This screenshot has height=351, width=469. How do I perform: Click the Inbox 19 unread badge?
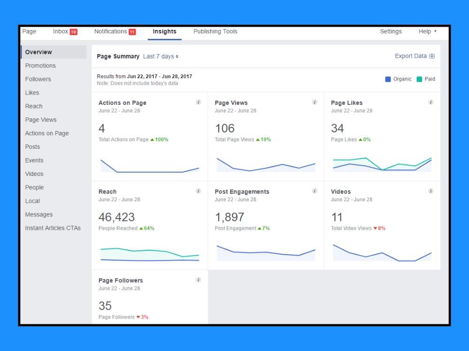[x=74, y=32]
